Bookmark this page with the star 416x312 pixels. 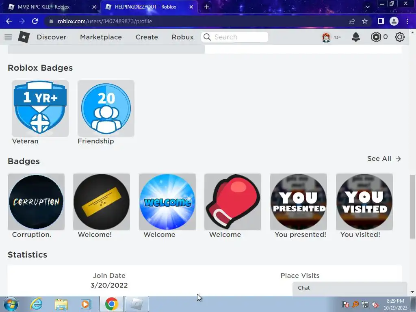[x=365, y=21]
